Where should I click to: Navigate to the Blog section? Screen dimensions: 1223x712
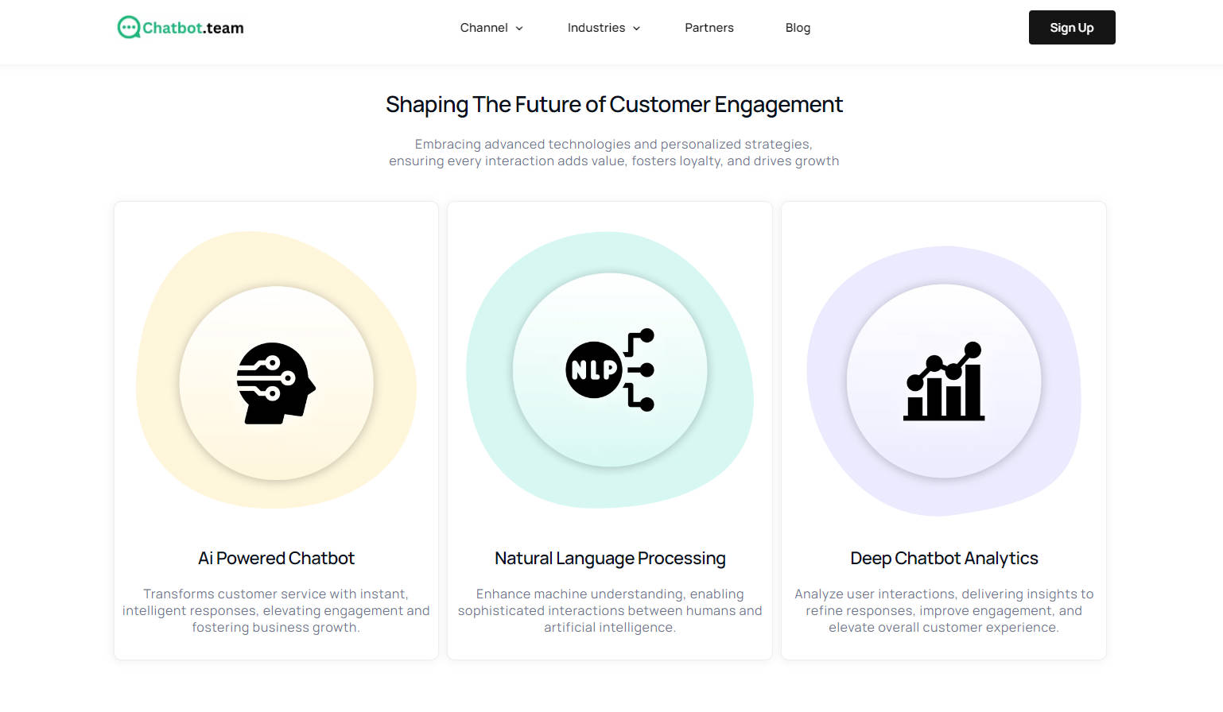click(798, 27)
